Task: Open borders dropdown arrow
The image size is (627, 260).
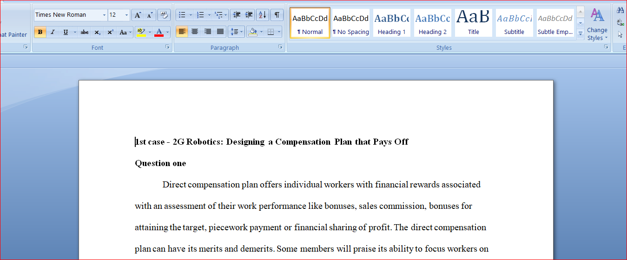Action: click(x=279, y=32)
